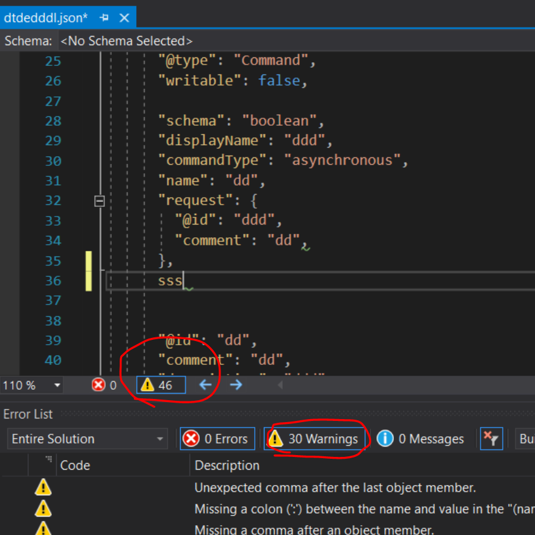Click the false value on line 26
This screenshot has width=535, height=535.
278,81
